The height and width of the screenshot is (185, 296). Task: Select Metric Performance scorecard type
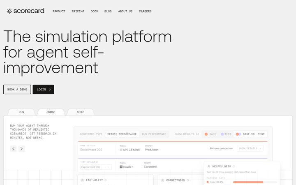(122, 134)
